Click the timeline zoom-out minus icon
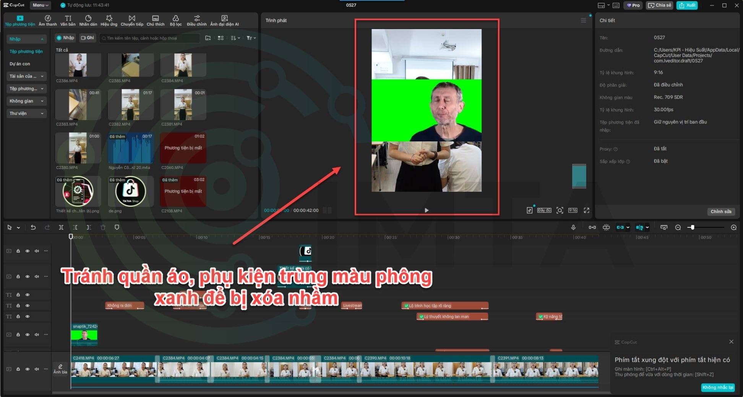Viewport: 743px width, 397px height. (x=678, y=227)
